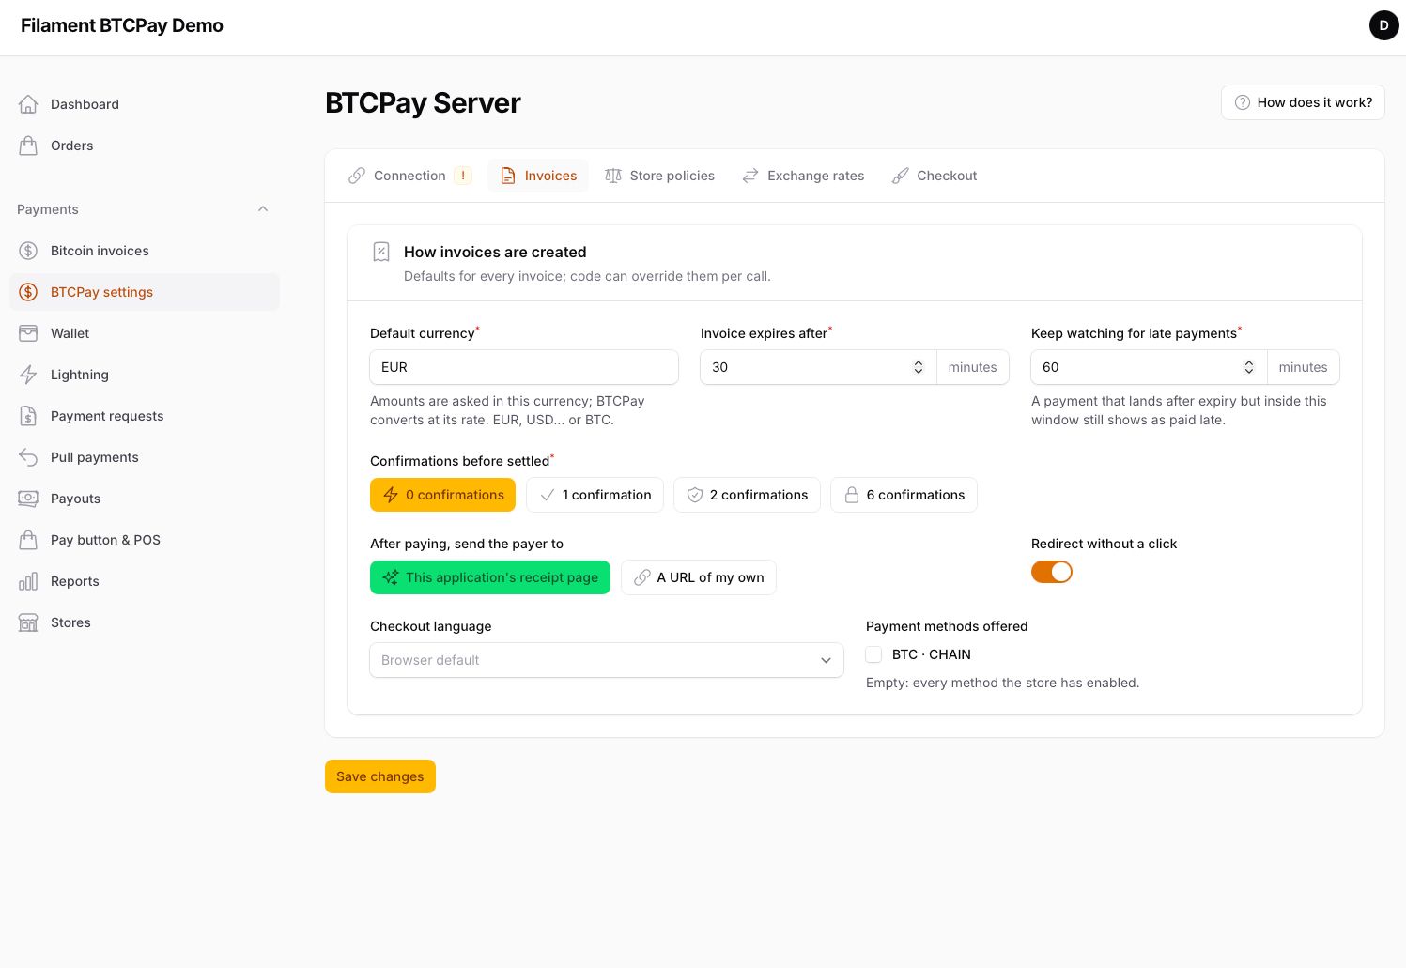Switch to the Store policies tab
This screenshot has width=1406, height=968.
pyautogui.click(x=659, y=176)
